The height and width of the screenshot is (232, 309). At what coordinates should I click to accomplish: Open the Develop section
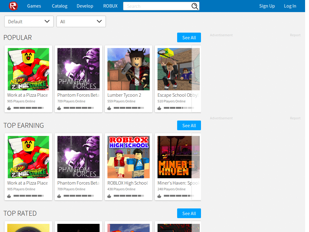85,6
